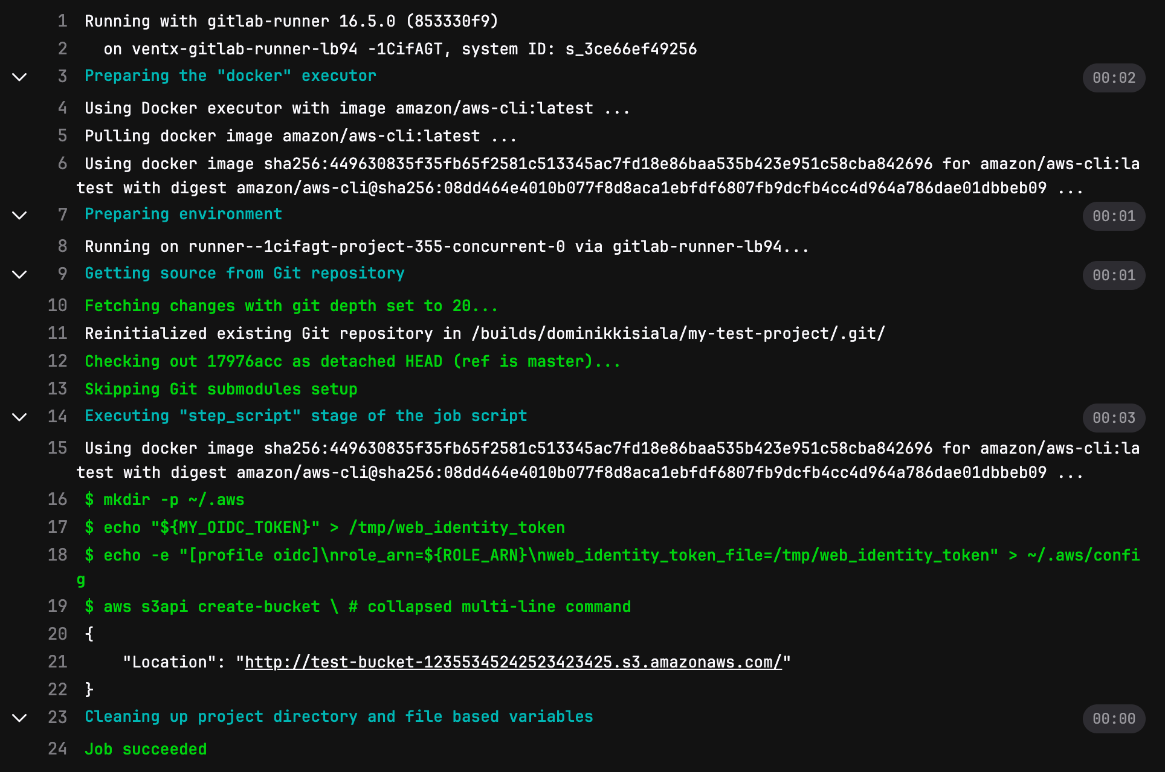Click the 00:03 duration badge beside step_script
Viewport: 1165px width, 772px height.
[1113, 417]
